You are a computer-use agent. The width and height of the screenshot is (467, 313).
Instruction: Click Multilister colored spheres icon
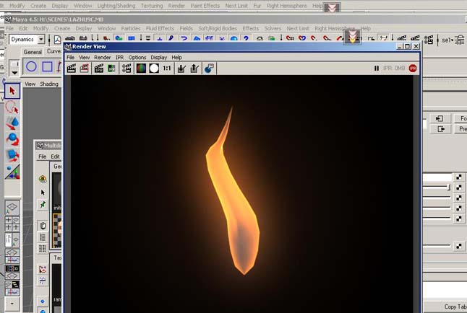43,179
